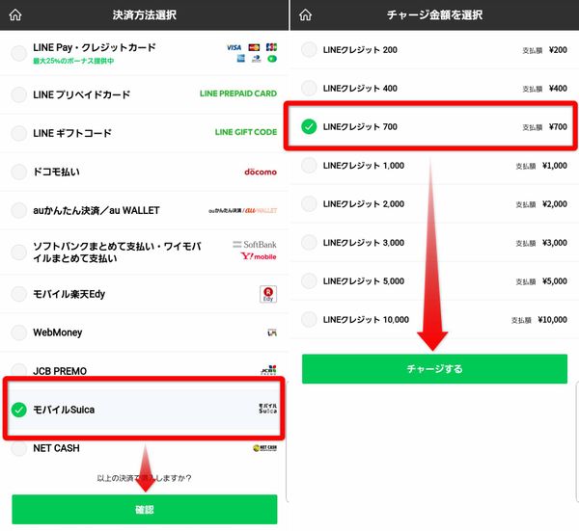Select auかんたん決済／au WALLET radio button

[x=19, y=210]
